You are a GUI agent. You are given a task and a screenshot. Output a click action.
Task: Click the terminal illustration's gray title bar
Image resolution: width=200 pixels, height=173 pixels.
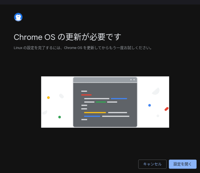(105, 80)
